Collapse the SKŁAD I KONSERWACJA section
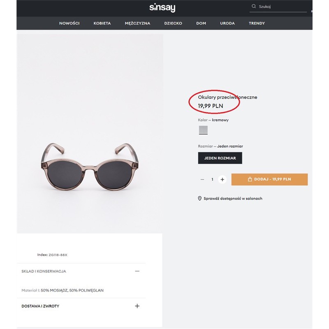 [44, 271]
